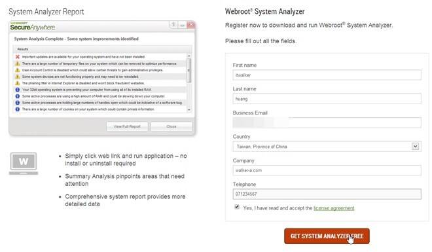Click the Telephone input field
The width and height of the screenshot is (432, 252).
tap(327, 194)
